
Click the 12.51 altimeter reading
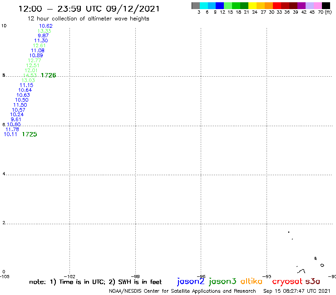pos(33,65)
